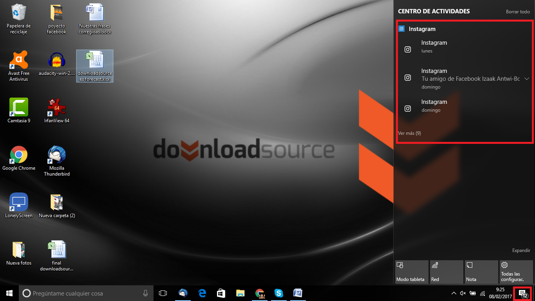This screenshot has height=301, width=535.
Task: Click Borrar todo to clear notifications
Action: pyautogui.click(x=518, y=12)
